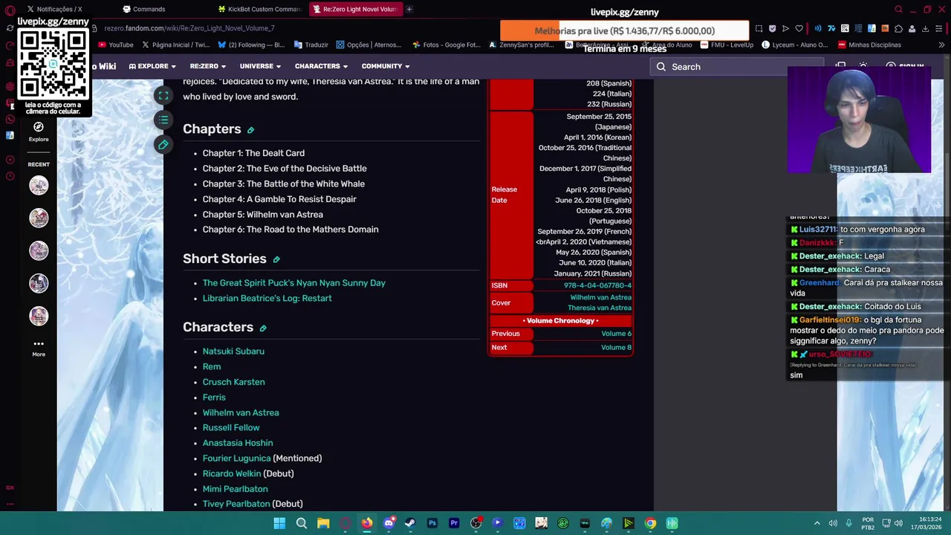
Task: Open the Anastasia Hoshin character link
Action: pos(238,443)
